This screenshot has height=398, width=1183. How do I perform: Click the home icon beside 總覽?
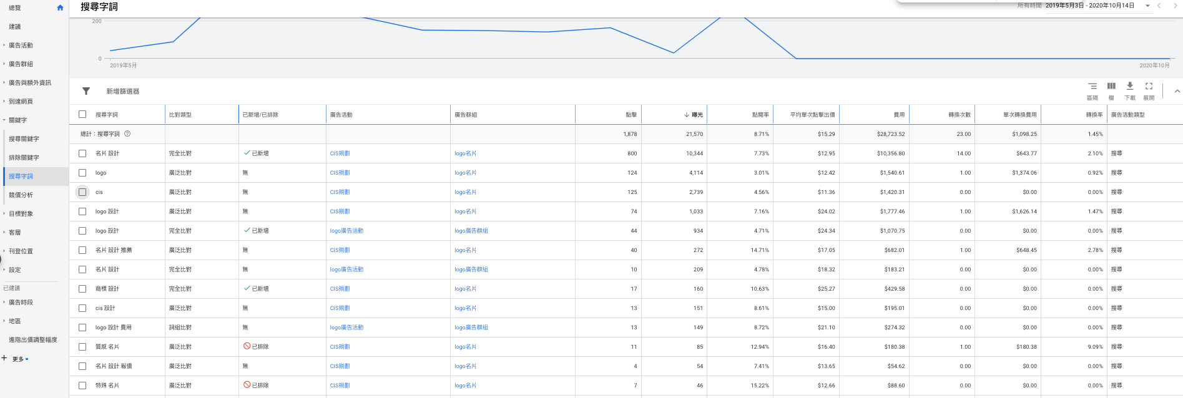(60, 8)
